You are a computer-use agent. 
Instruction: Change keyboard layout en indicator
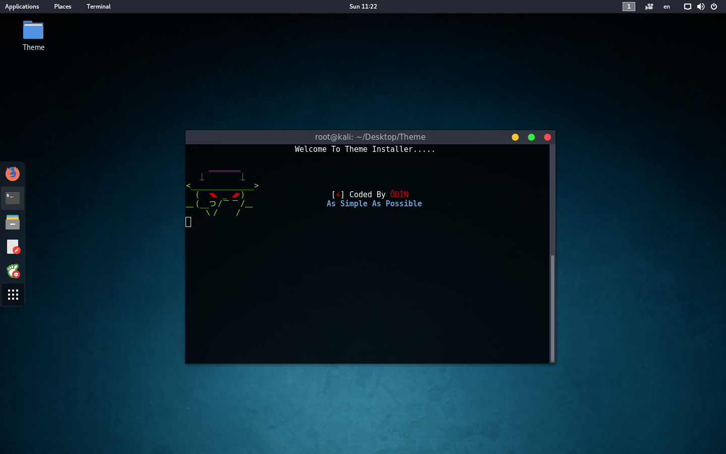point(667,7)
